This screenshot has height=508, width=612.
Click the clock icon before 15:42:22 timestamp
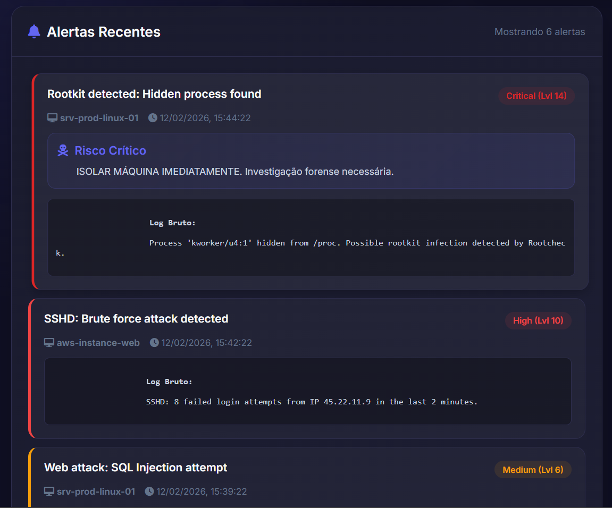click(x=155, y=343)
